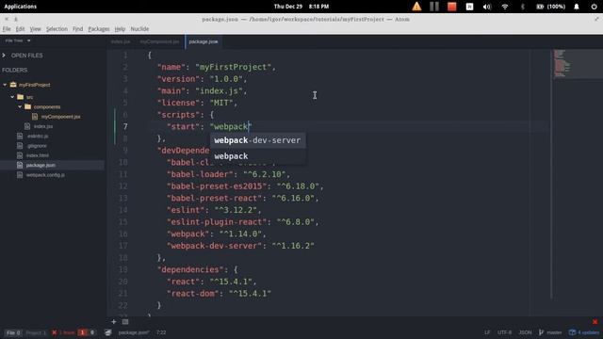The width and height of the screenshot is (603, 339).
Task: Open the notifications bell icon
Action: (x=577, y=7)
